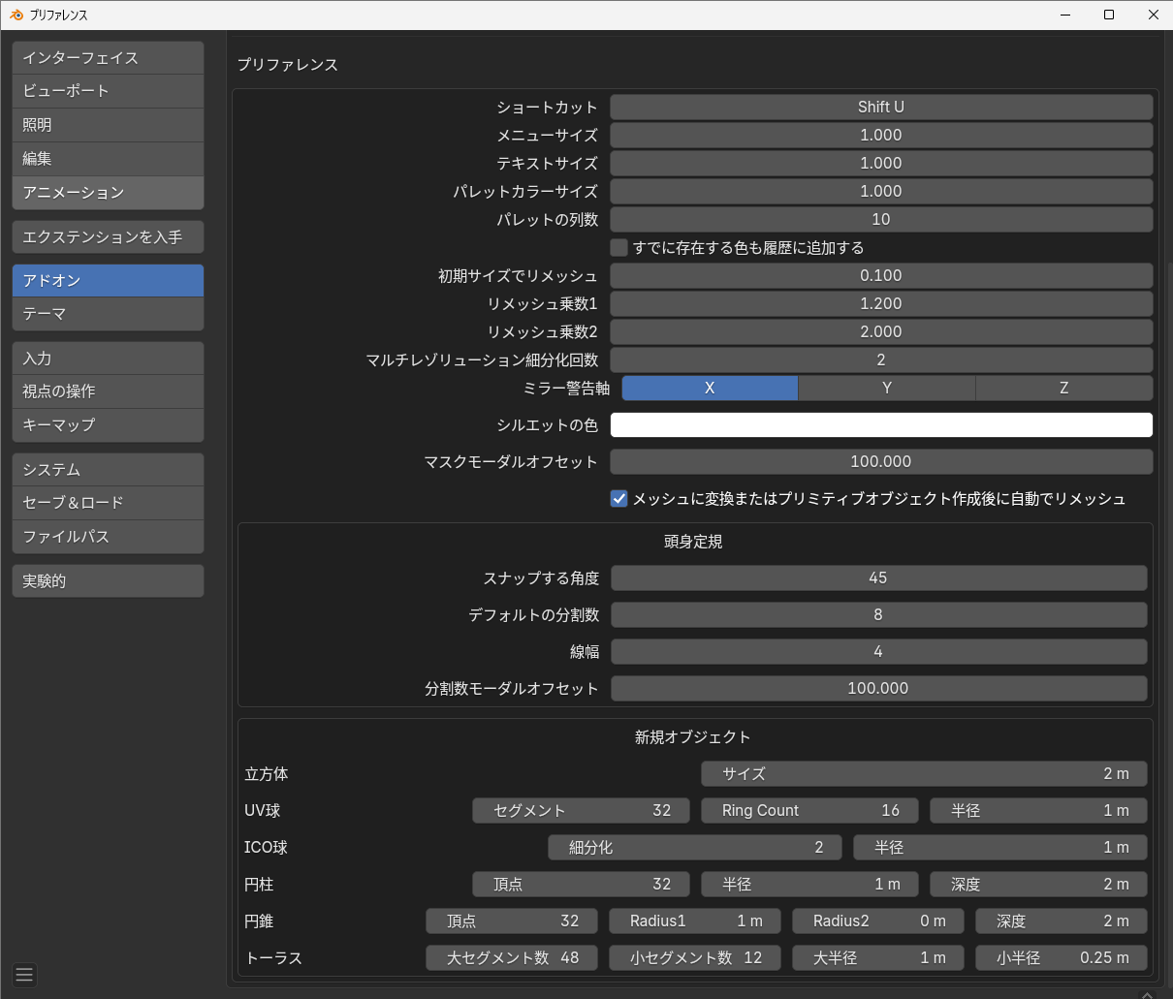Open the アニメーション tab
Viewport: 1173px width, 999px height.
(x=108, y=193)
